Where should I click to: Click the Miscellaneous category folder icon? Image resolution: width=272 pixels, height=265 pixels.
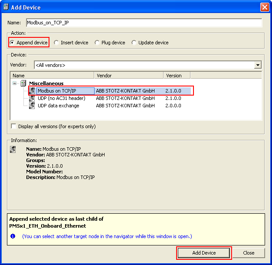23,83
